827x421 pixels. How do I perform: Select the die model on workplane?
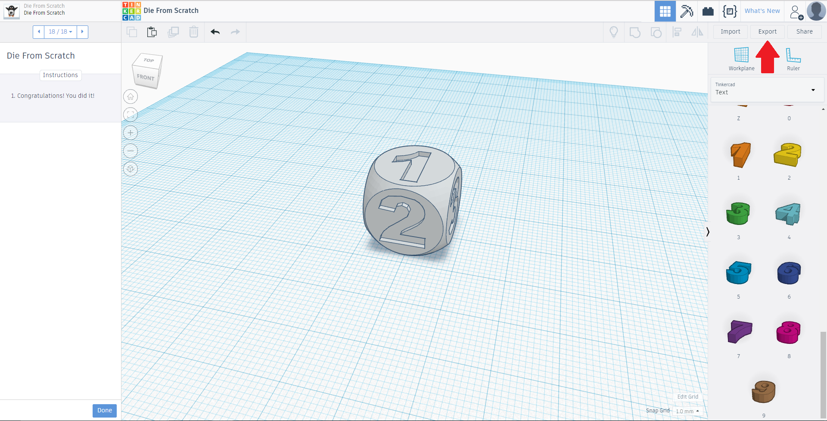[x=412, y=201]
